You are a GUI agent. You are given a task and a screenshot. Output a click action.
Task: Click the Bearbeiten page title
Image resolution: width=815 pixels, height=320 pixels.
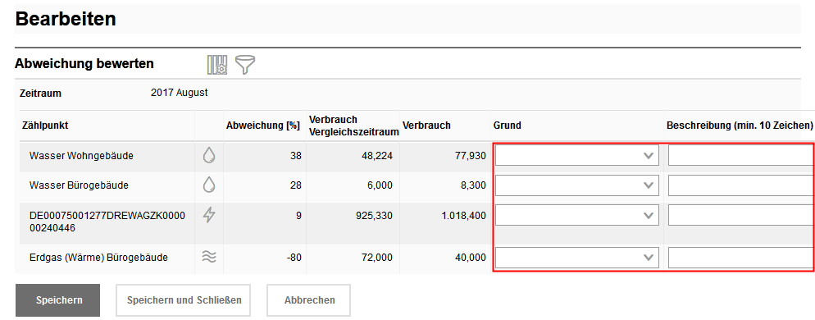[66, 19]
